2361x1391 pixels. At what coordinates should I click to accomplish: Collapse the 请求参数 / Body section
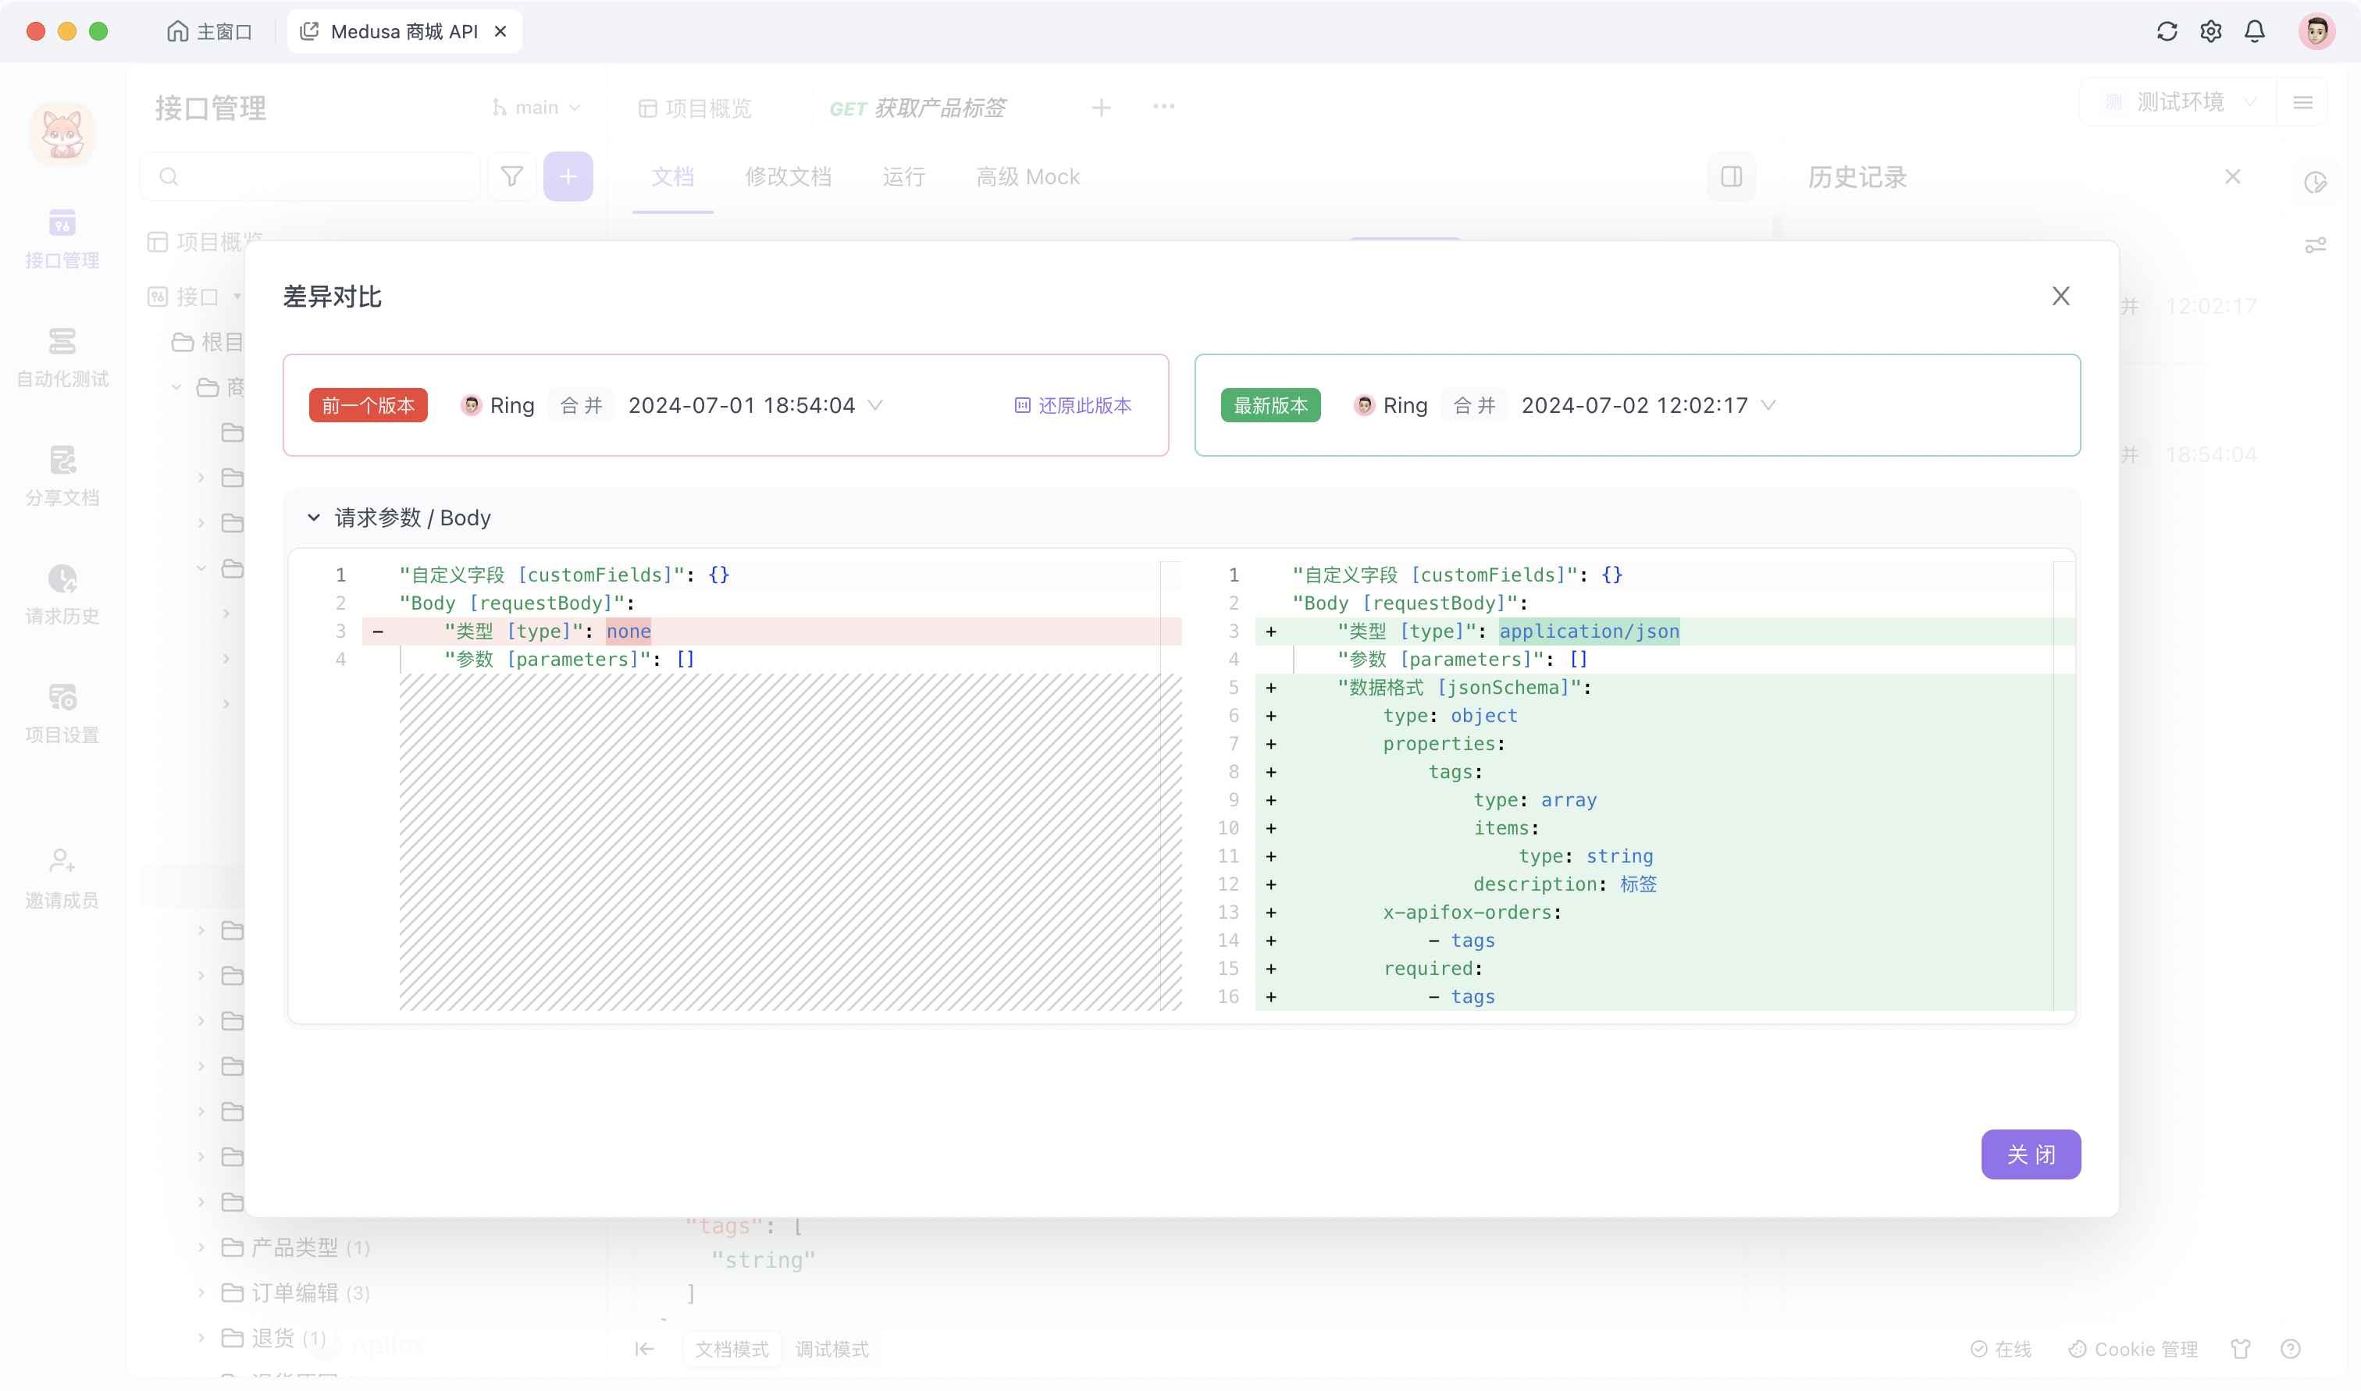click(x=314, y=518)
